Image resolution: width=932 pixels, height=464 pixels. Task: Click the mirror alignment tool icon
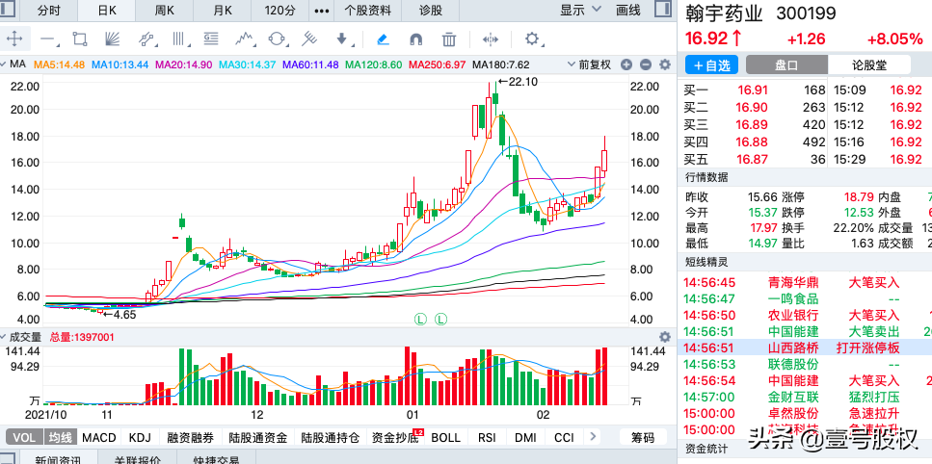pos(491,39)
